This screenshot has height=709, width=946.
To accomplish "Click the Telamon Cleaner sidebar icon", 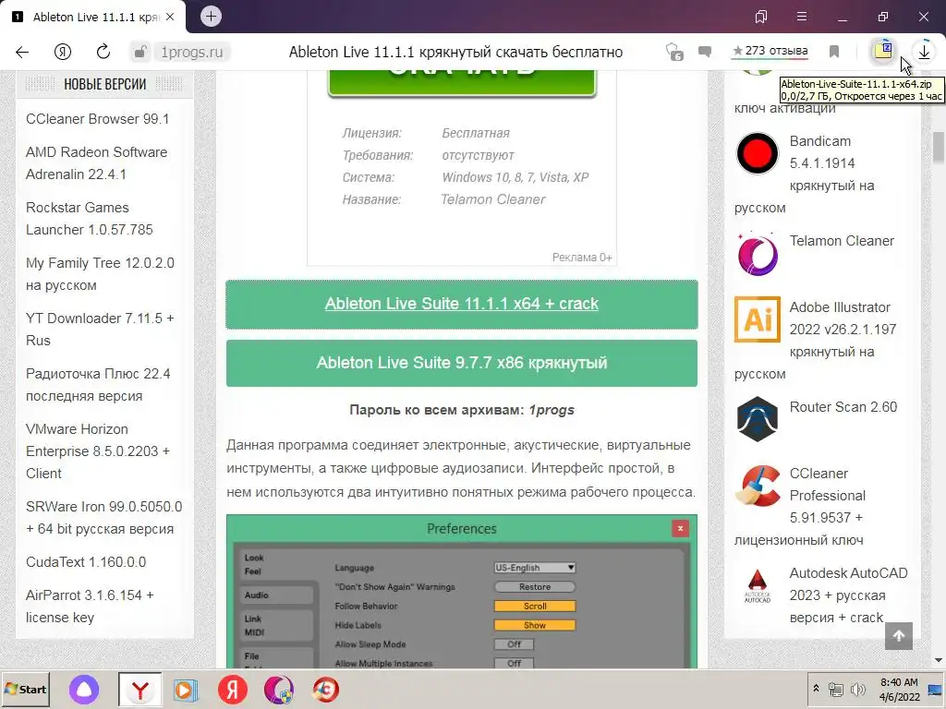I will tap(758, 253).
